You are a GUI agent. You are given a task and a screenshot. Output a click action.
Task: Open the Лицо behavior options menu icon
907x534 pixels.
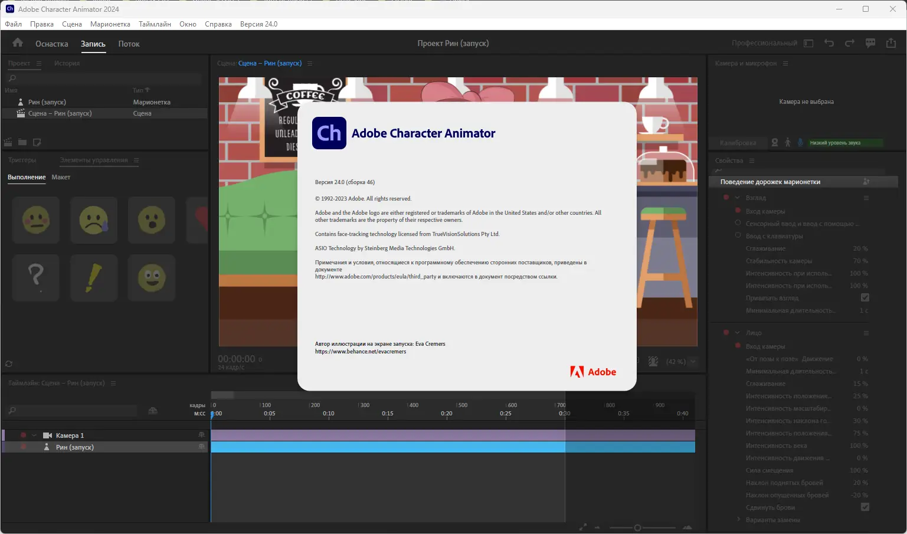(866, 333)
